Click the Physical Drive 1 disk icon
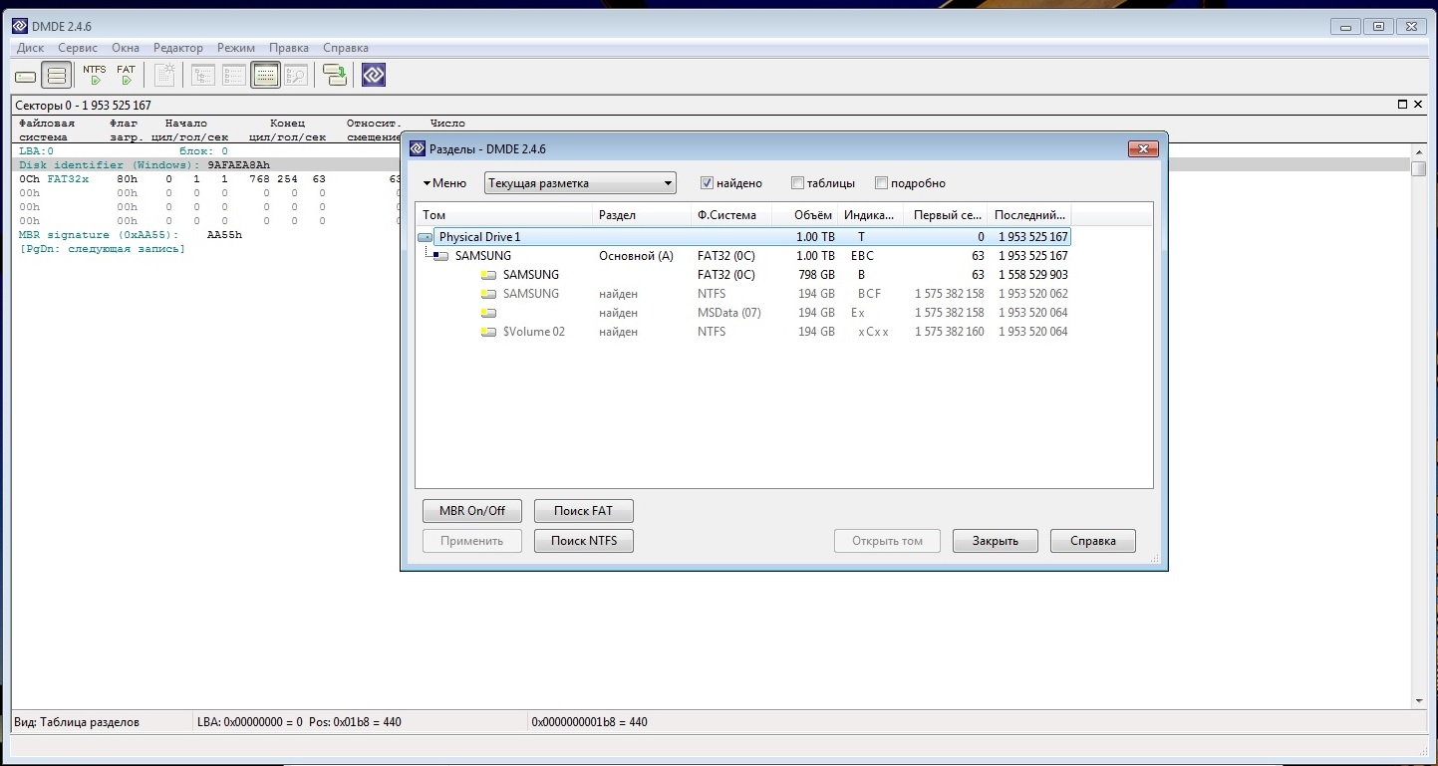The width and height of the screenshot is (1438, 766). click(426, 238)
